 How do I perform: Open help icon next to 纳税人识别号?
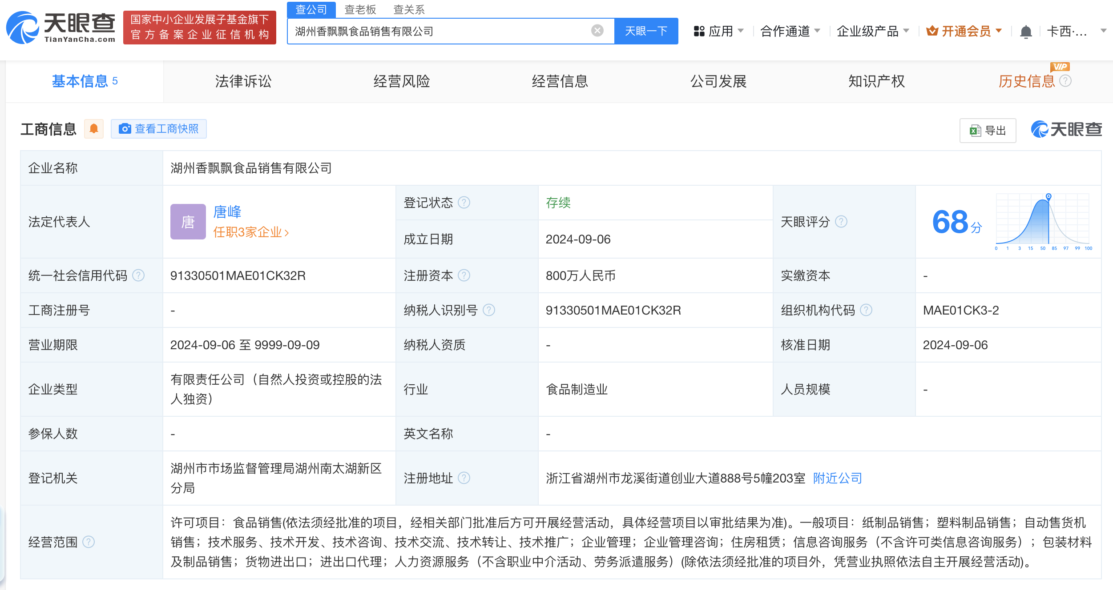coord(489,310)
